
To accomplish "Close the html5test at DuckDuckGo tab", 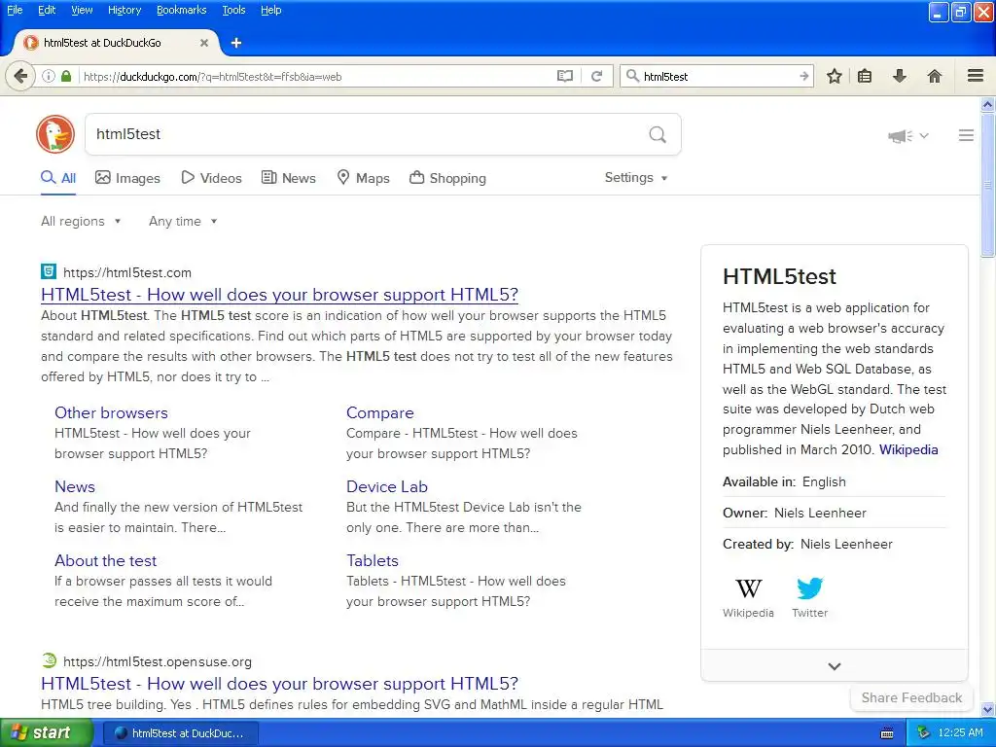I will [204, 43].
